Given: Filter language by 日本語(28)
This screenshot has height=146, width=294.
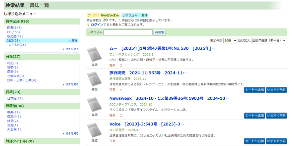Looking at the screenshot, I should click(x=15, y=98).
